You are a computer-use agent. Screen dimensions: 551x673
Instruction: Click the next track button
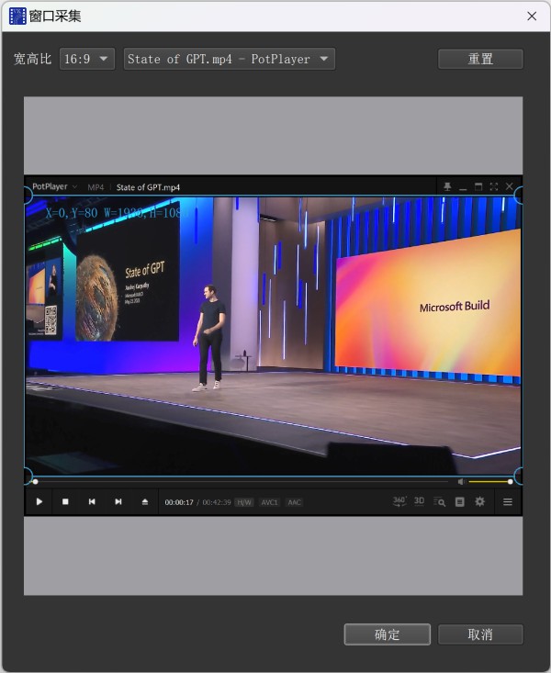tap(118, 501)
